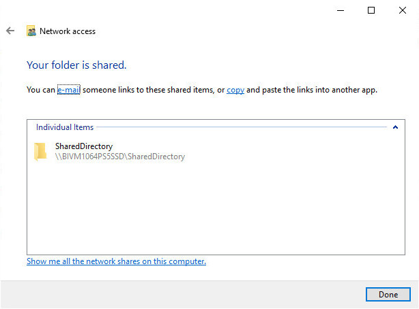Image resolution: width=419 pixels, height=309 pixels.
Task: Click the \\BIVM1064PS5SSD\SharedDirectory network path
Action: click(x=119, y=157)
